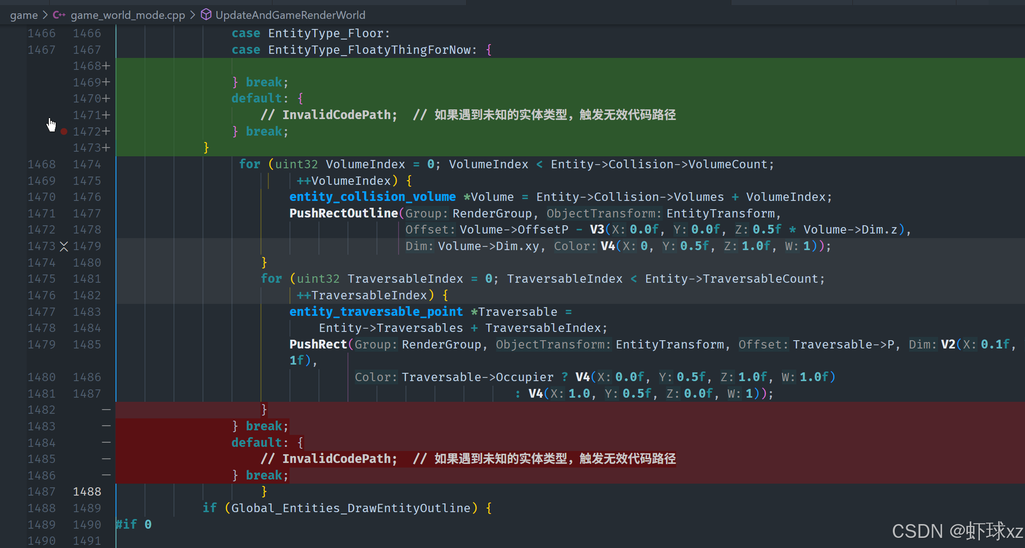This screenshot has height=548, width=1025.
Task: Click the X marker beside line 1479
Action: point(64,247)
